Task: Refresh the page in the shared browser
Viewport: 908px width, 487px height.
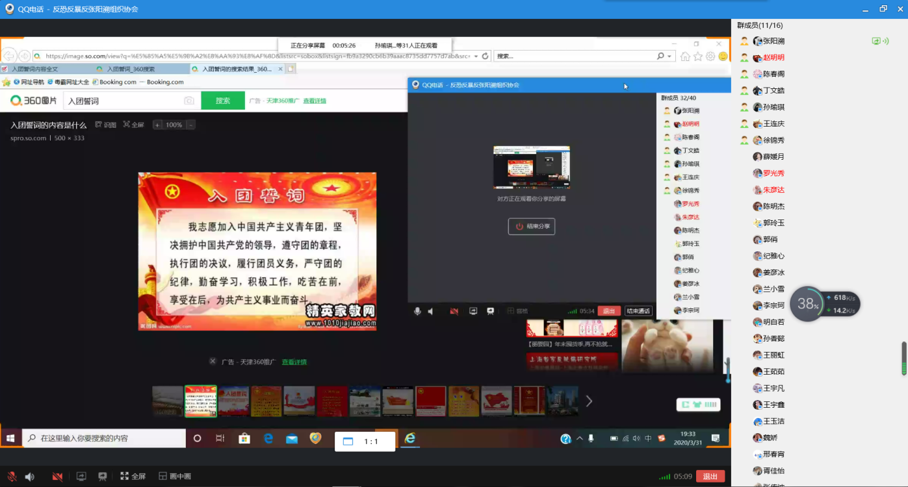Action: pos(485,56)
